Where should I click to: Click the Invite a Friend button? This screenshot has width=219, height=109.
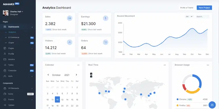[187, 8]
